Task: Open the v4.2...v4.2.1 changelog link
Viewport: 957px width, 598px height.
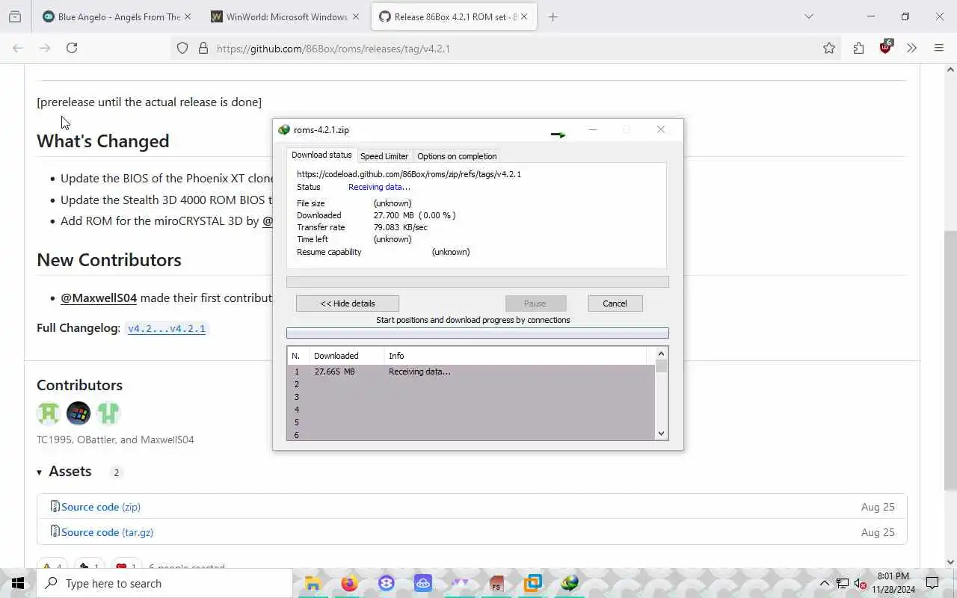Action: 167,328
